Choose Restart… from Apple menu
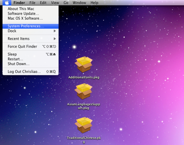This screenshot has height=145, width=184. click(x=30, y=59)
